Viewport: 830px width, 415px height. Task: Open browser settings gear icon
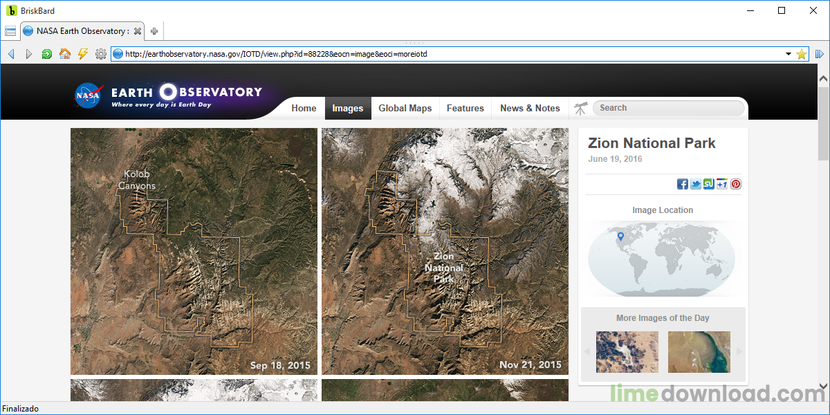(x=101, y=54)
